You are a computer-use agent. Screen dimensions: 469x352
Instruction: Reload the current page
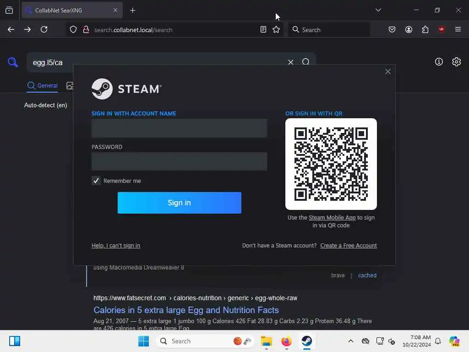pos(44,29)
